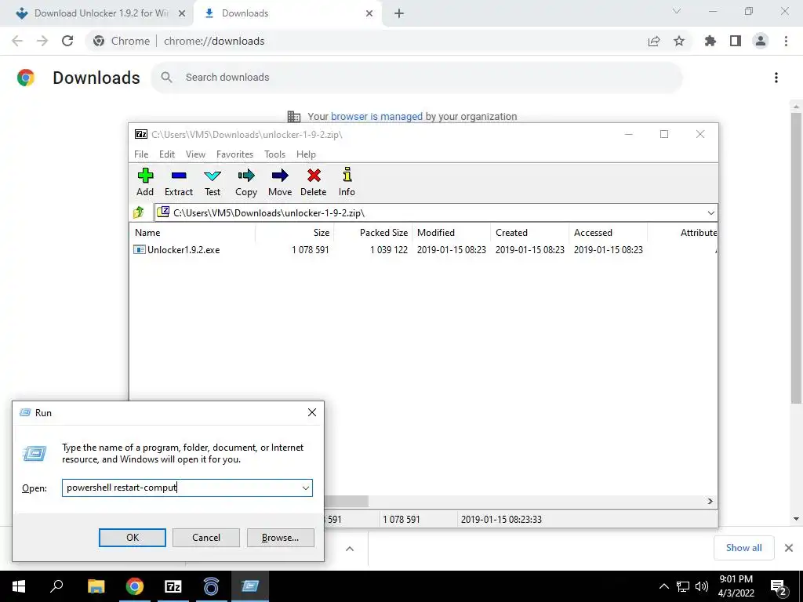Click the Move icon in 7-Zip toolbar
This screenshot has height=602, width=803.
(280, 176)
